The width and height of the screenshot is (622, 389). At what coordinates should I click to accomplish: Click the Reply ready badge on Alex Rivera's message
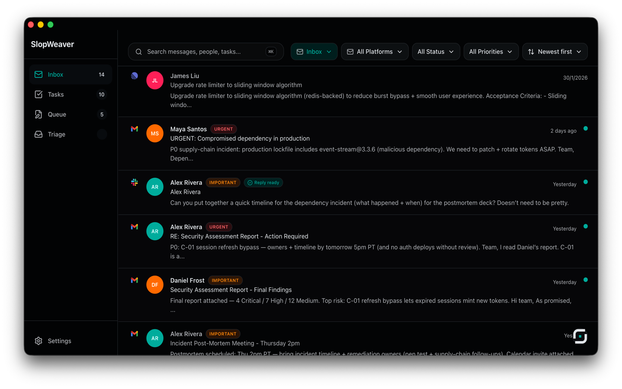[263, 182]
